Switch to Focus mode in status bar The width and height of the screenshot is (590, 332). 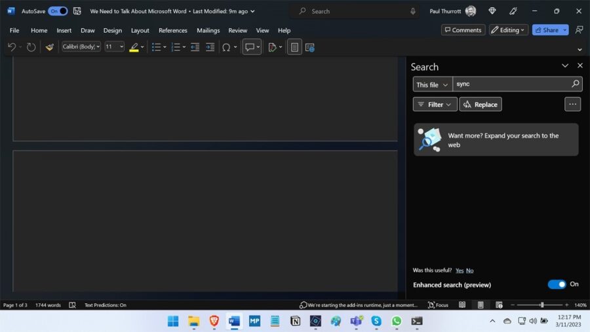pos(438,305)
